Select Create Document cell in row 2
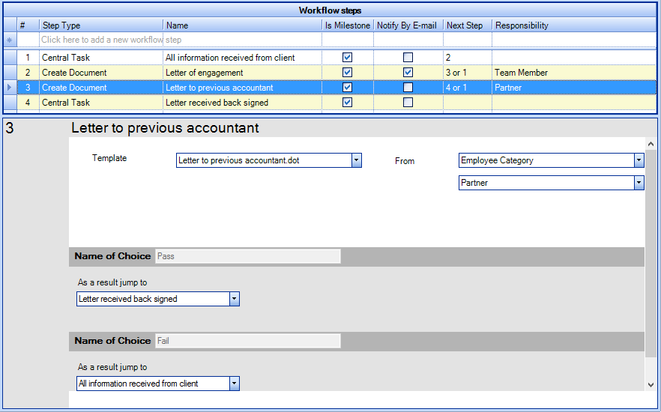 click(x=101, y=73)
